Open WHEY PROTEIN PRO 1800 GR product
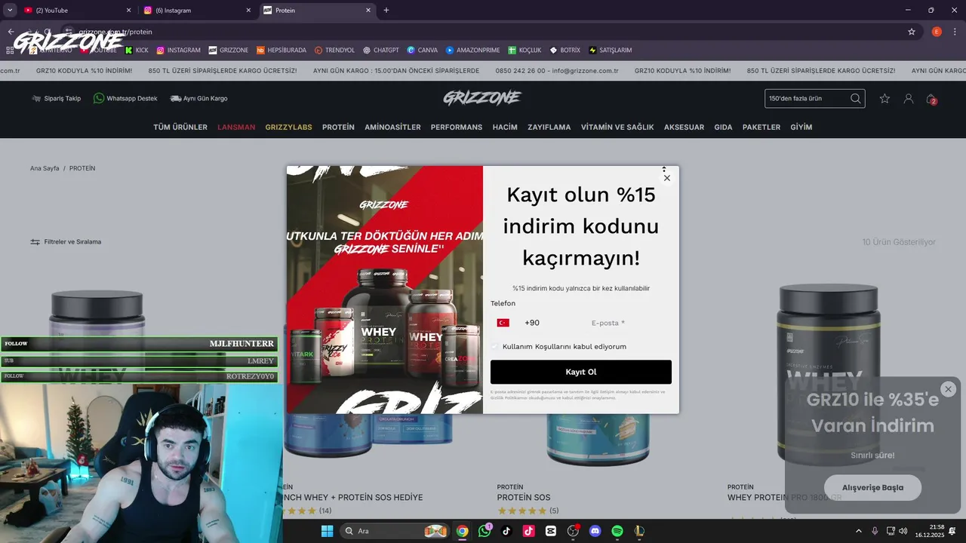The width and height of the screenshot is (966, 543). 785,498
